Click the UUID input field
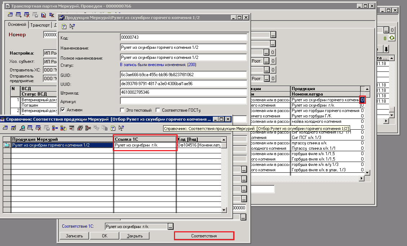Viewport: 407px width, 246px height. 184,84
